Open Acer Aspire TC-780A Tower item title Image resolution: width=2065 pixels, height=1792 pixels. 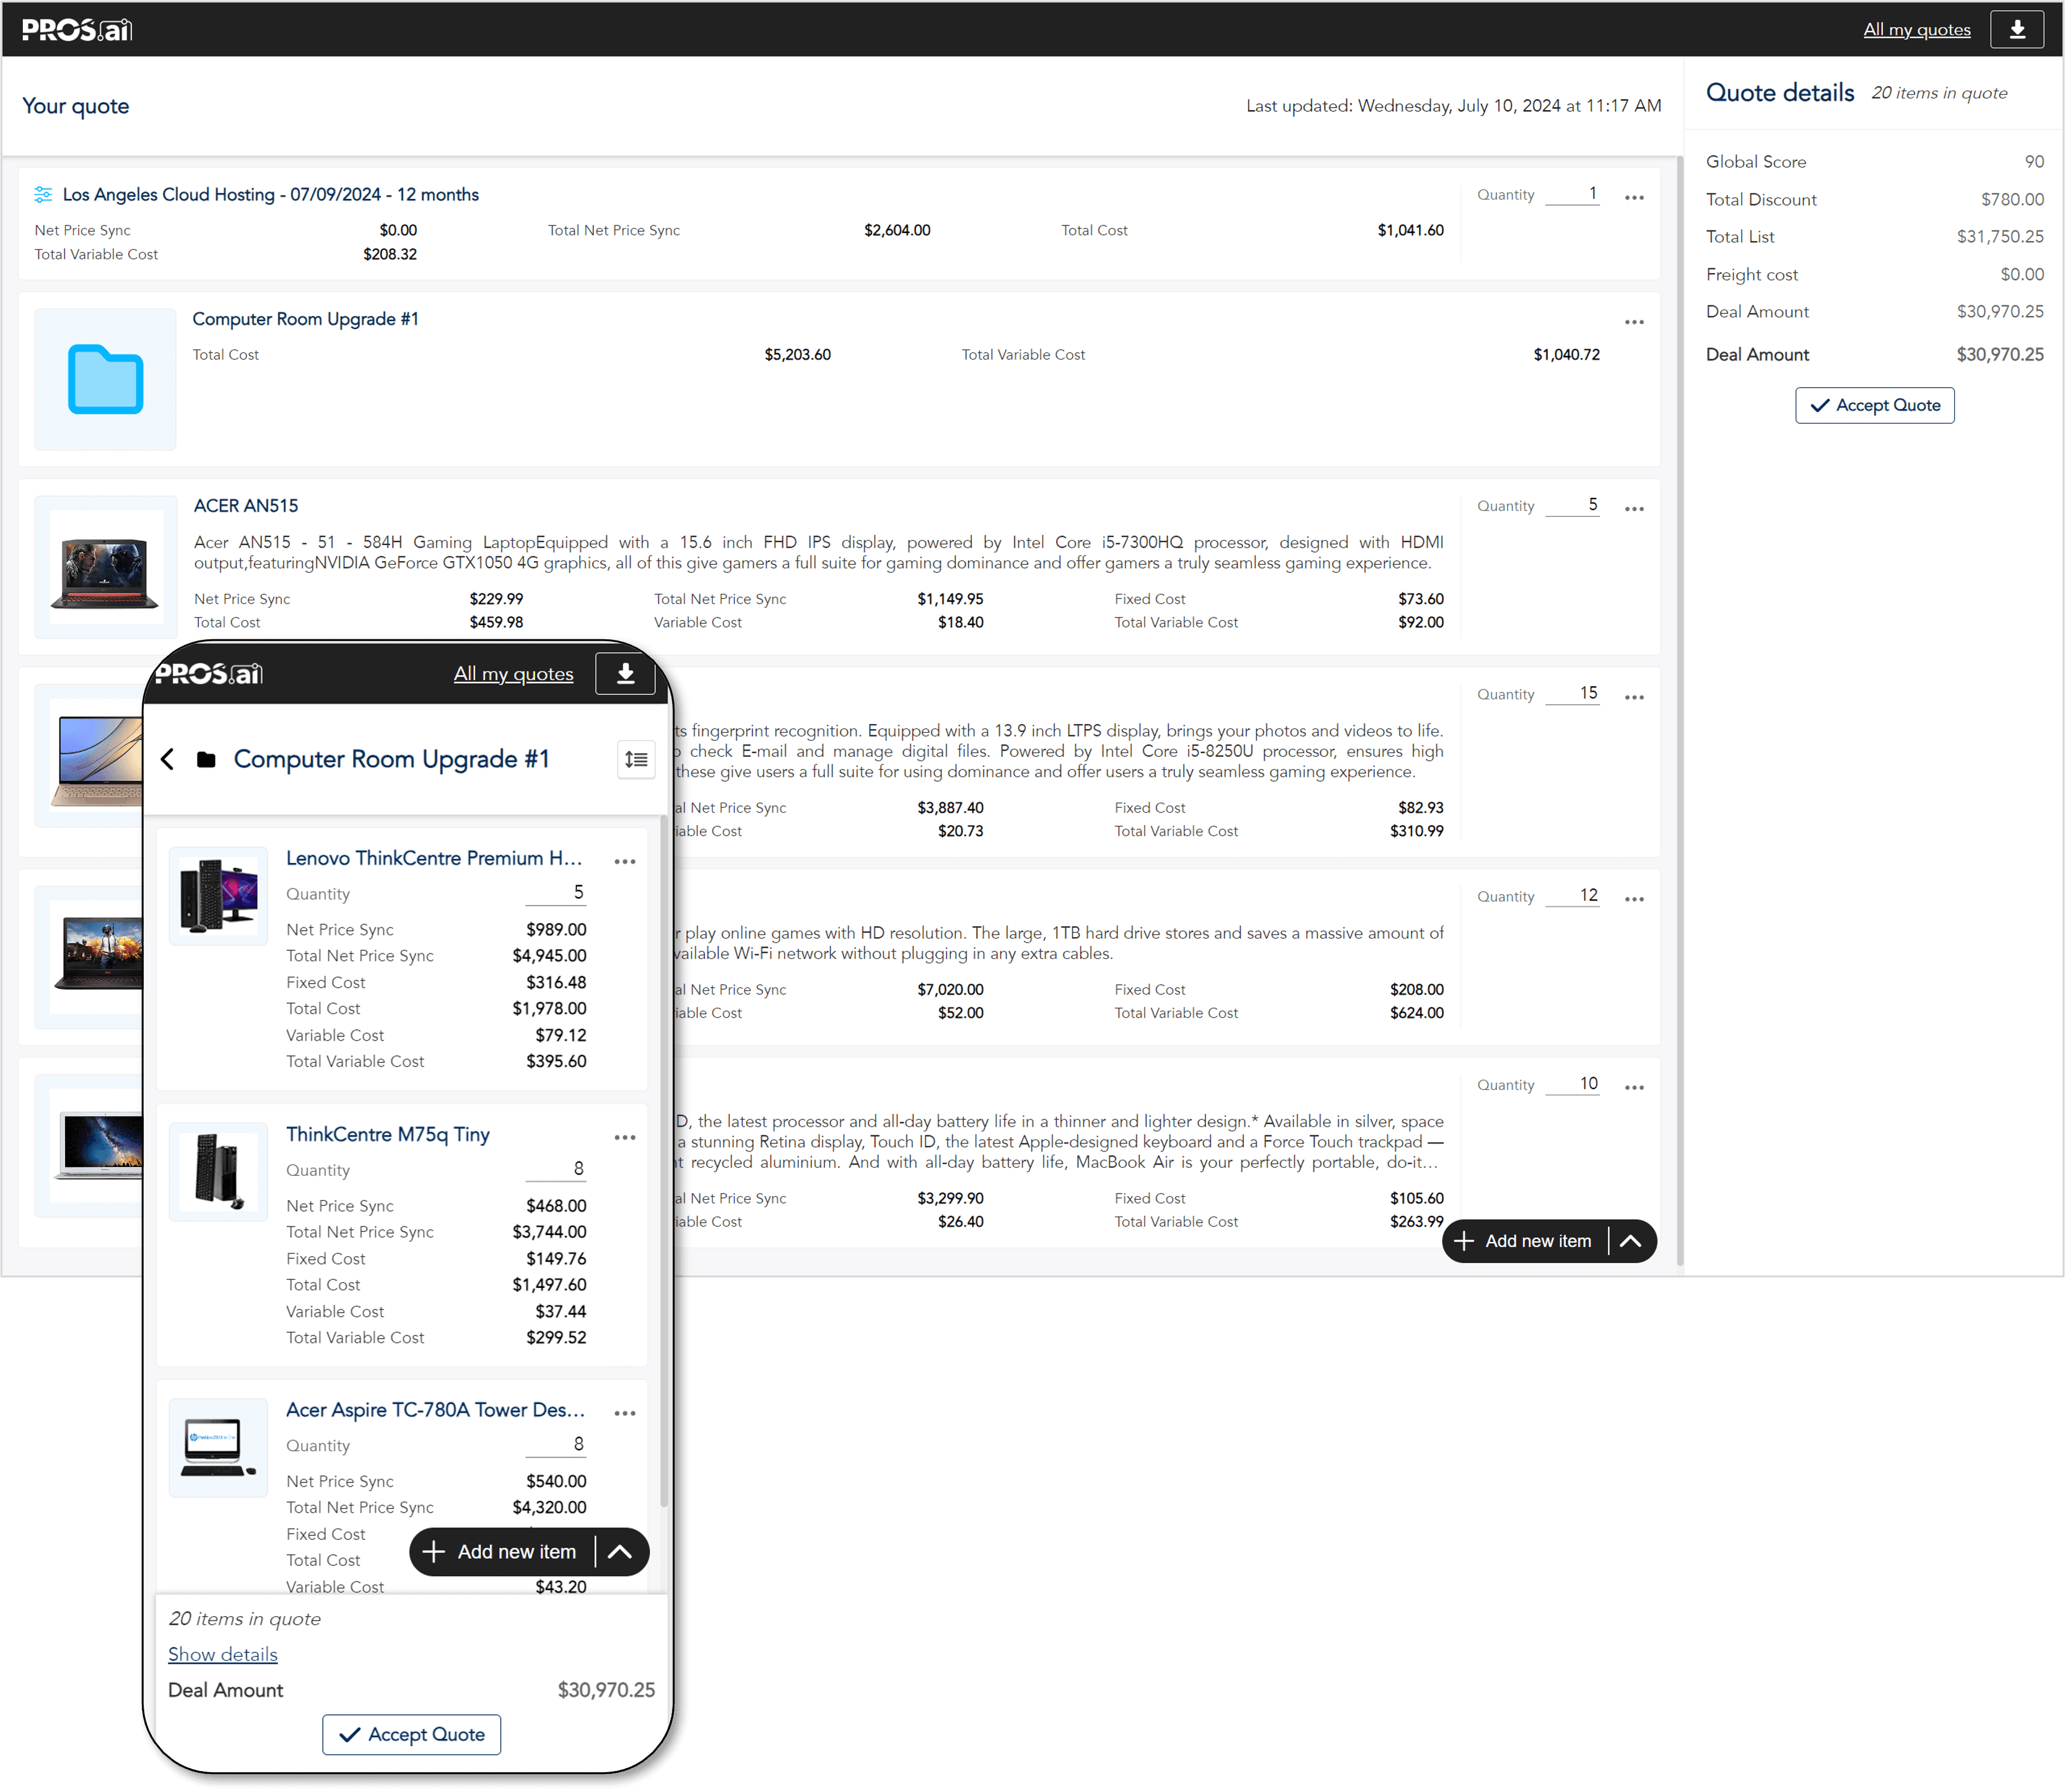pyautogui.click(x=435, y=1409)
